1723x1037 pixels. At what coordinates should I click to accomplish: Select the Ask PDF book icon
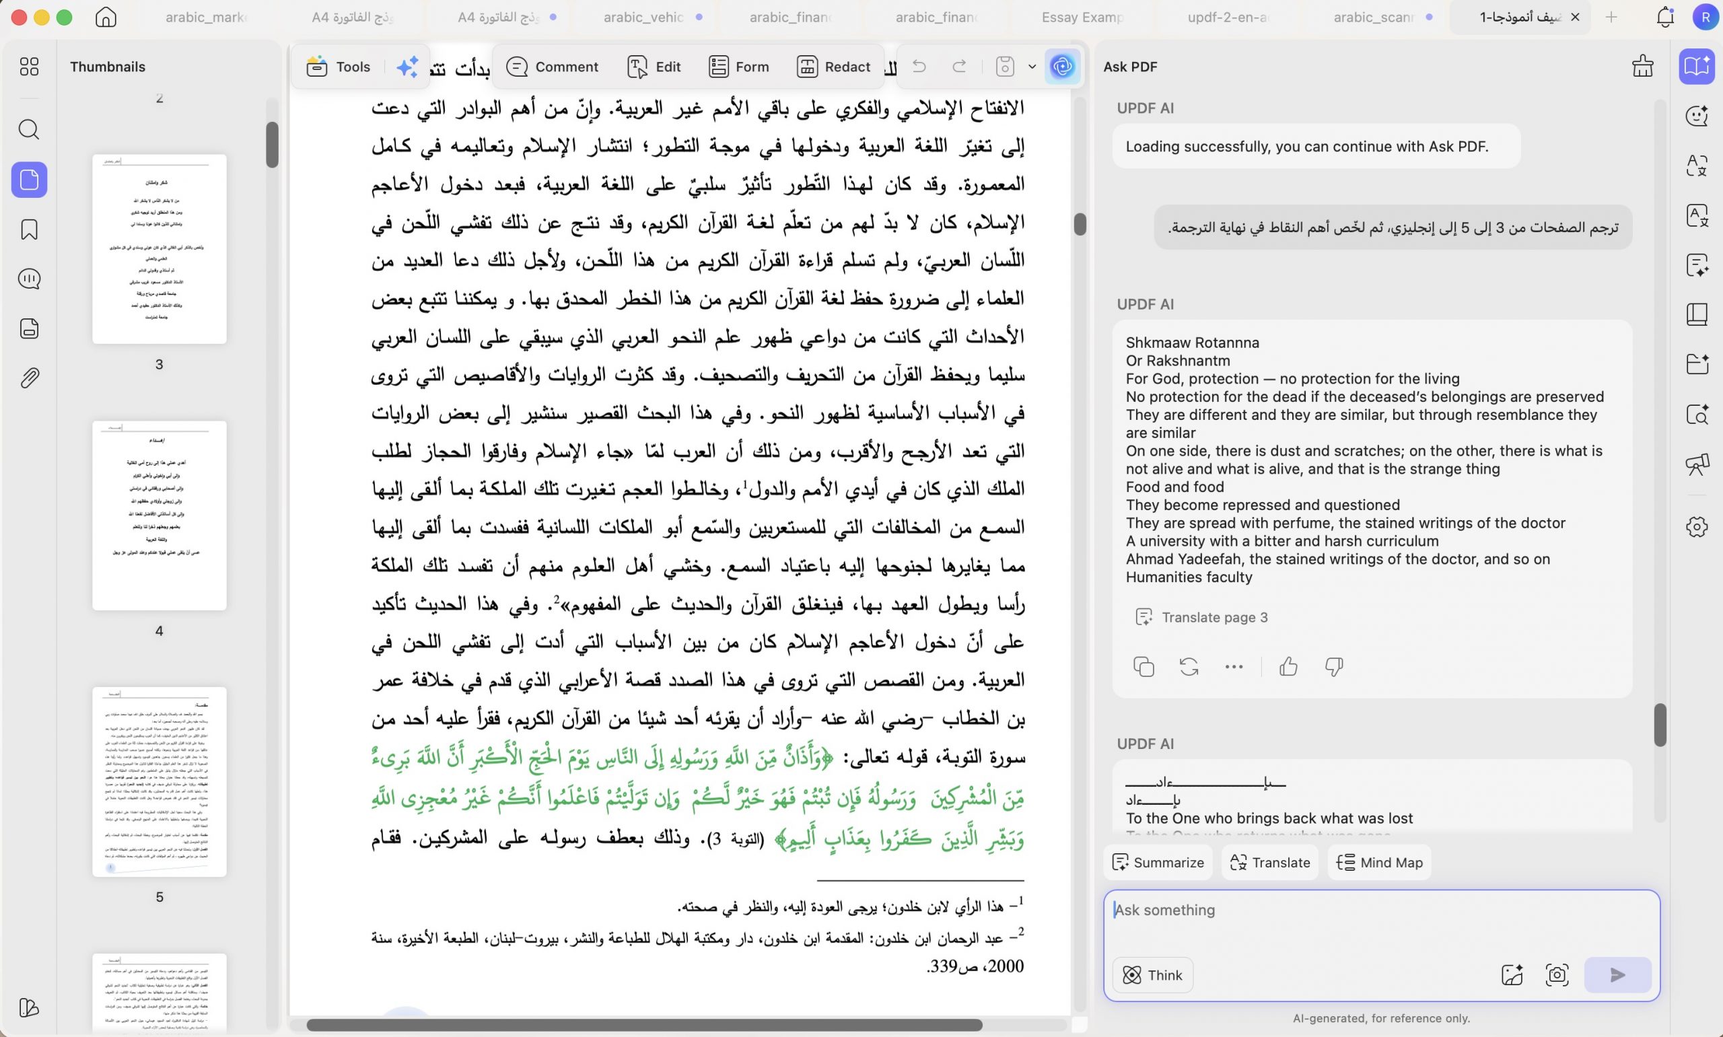(x=1697, y=67)
